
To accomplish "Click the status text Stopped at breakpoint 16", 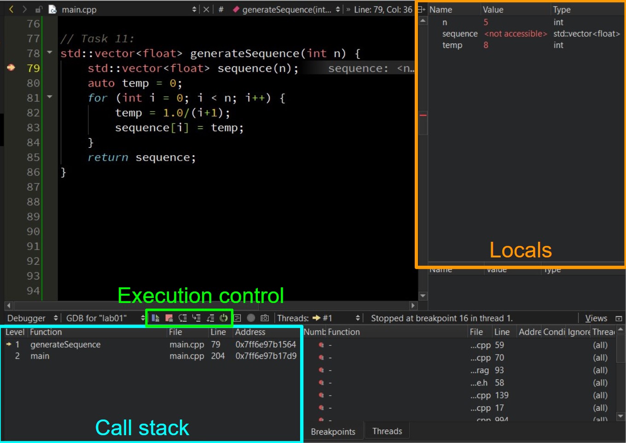I will pyautogui.click(x=442, y=318).
